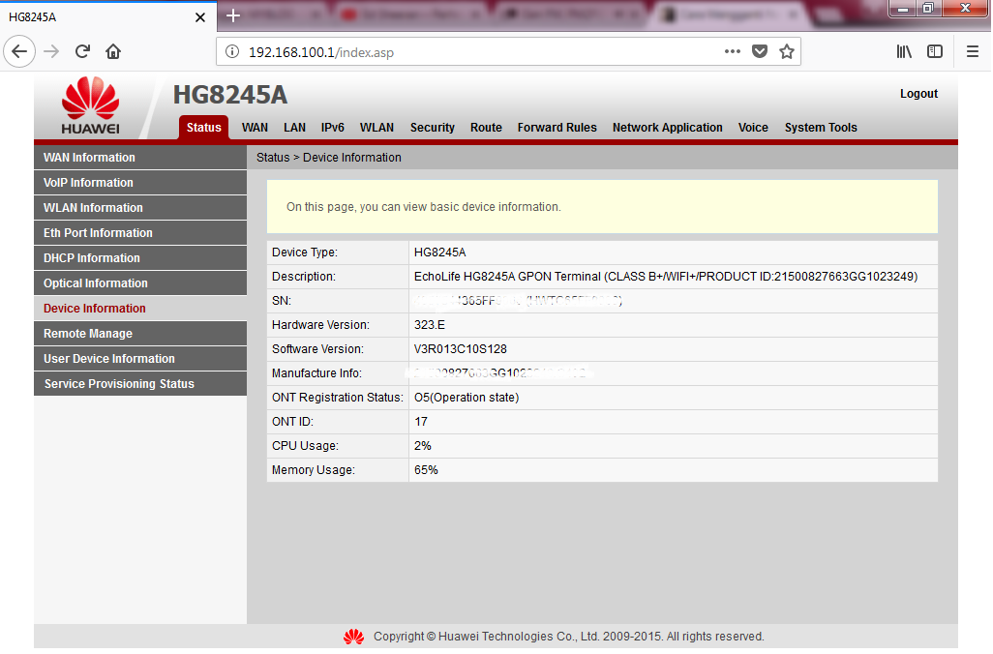
Task: Click the Home icon in the browser toolbar
Action: pos(110,51)
